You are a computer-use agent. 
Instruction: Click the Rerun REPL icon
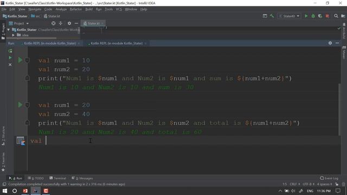(x=10, y=51)
